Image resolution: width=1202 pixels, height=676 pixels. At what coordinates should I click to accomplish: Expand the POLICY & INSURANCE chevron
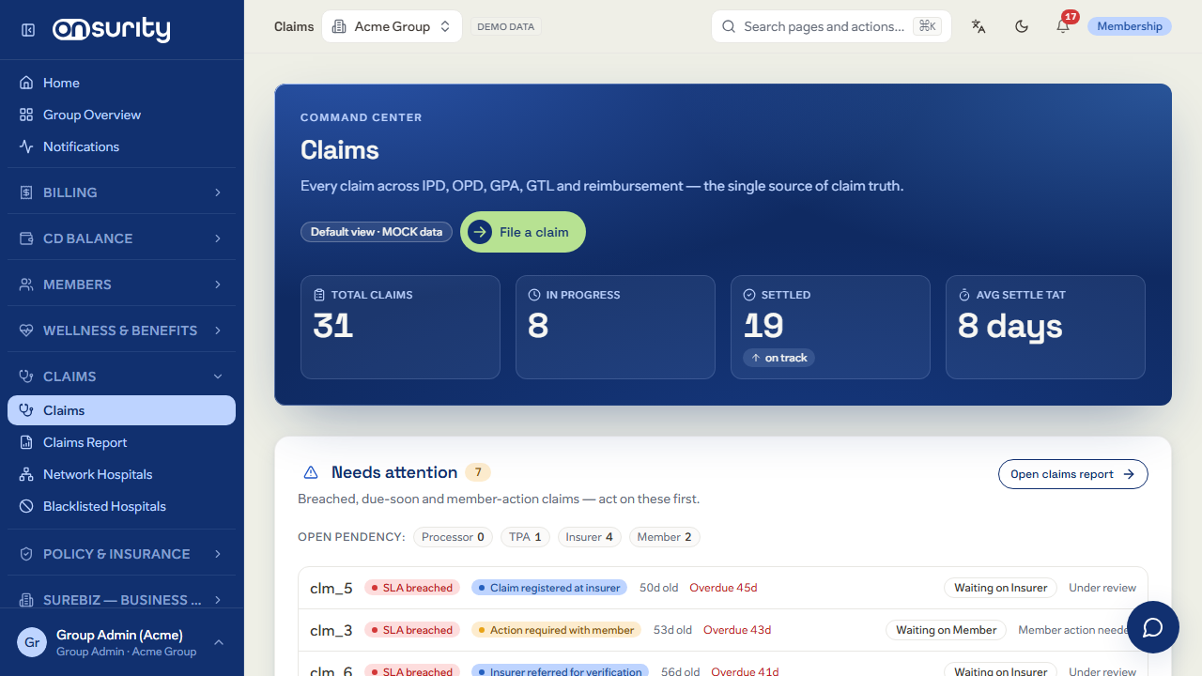tap(218, 554)
